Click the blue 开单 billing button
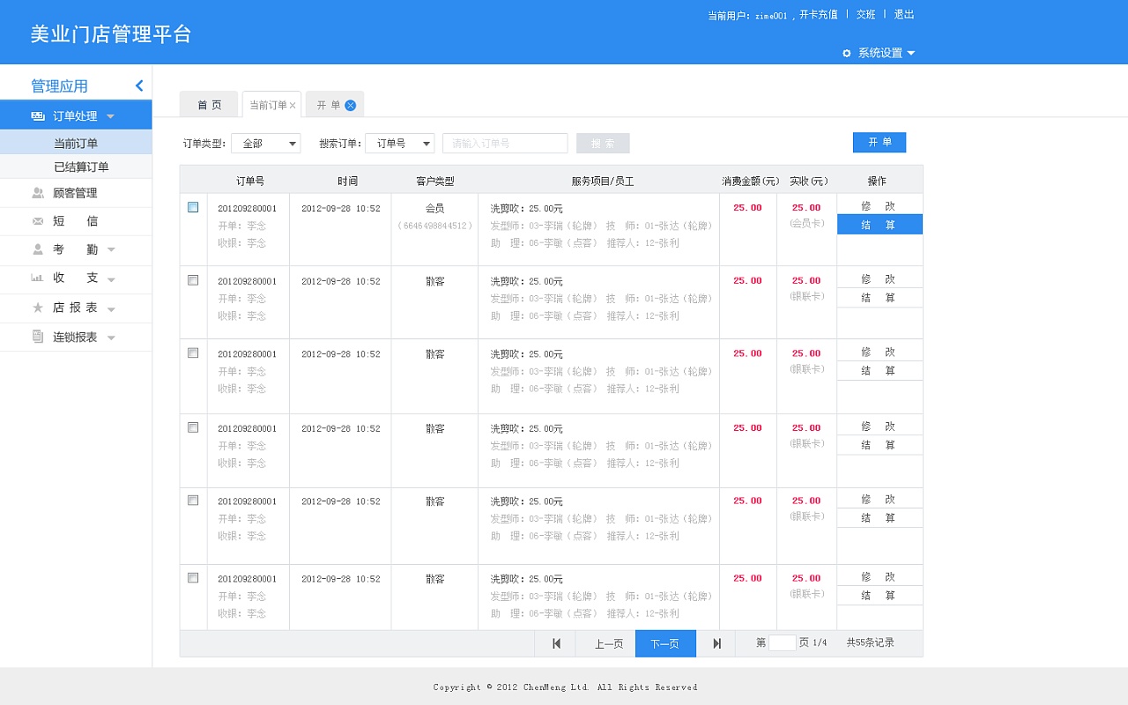The height and width of the screenshot is (705, 1128). [879, 142]
